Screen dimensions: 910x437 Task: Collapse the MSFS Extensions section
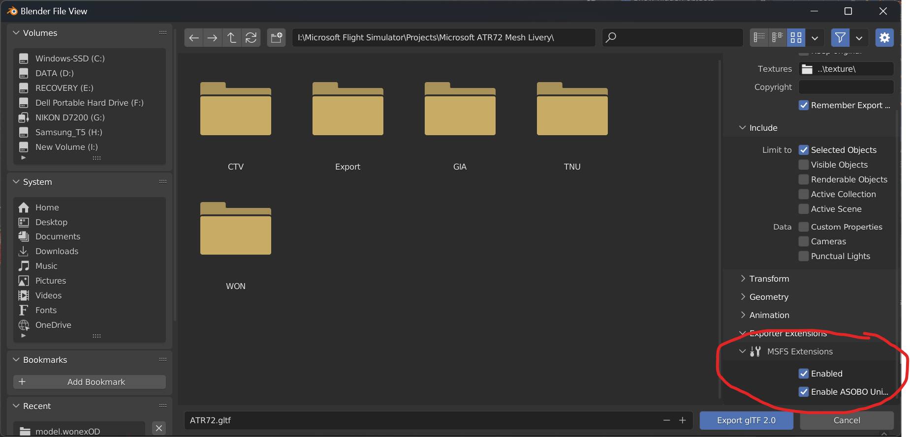(743, 351)
